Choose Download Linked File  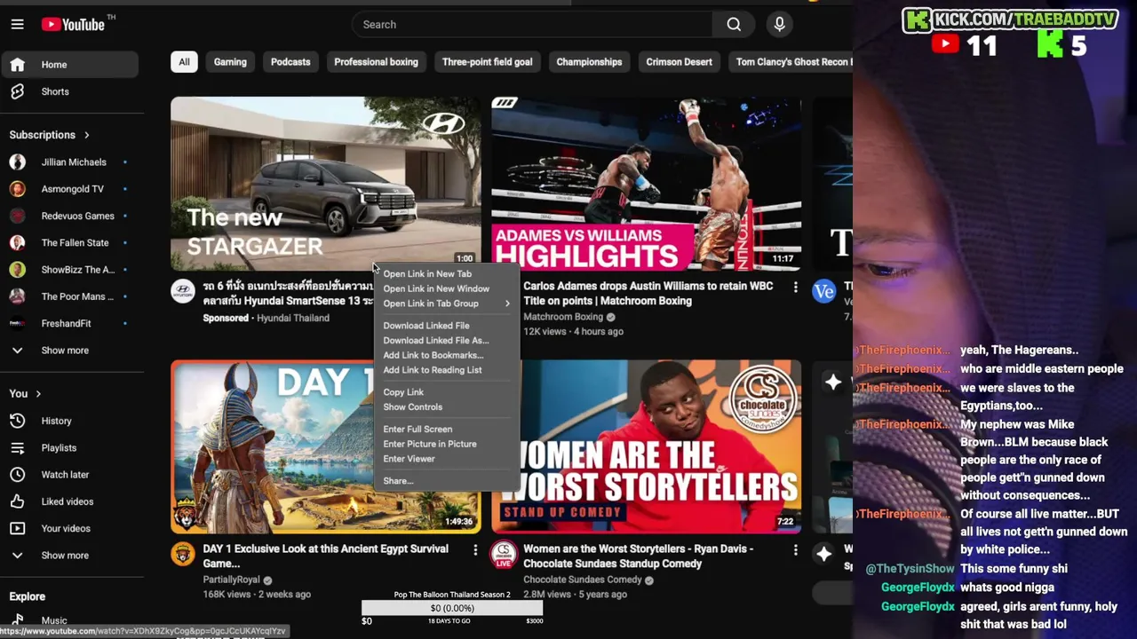447,326
